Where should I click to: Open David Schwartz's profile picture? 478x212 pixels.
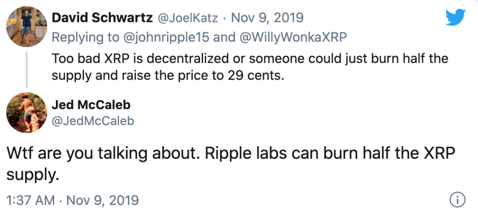click(27, 27)
